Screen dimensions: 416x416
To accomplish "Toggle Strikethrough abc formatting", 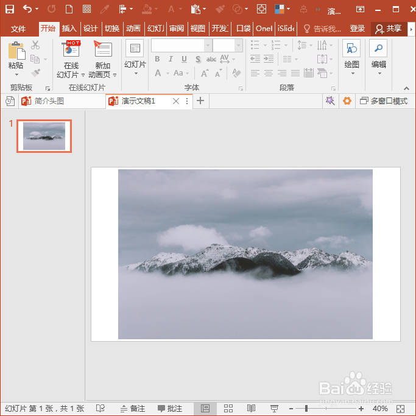I will point(211,59).
